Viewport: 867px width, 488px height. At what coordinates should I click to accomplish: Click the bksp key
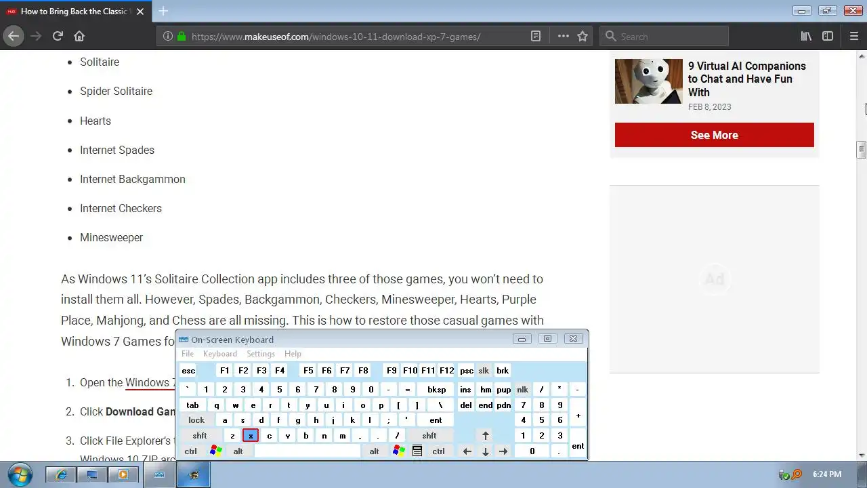[437, 390]
